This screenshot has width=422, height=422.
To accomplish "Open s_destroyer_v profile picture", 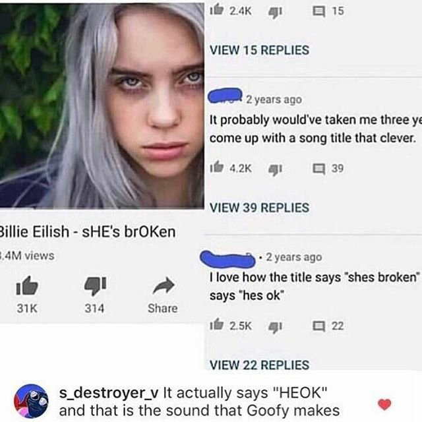I will point(31,402).
